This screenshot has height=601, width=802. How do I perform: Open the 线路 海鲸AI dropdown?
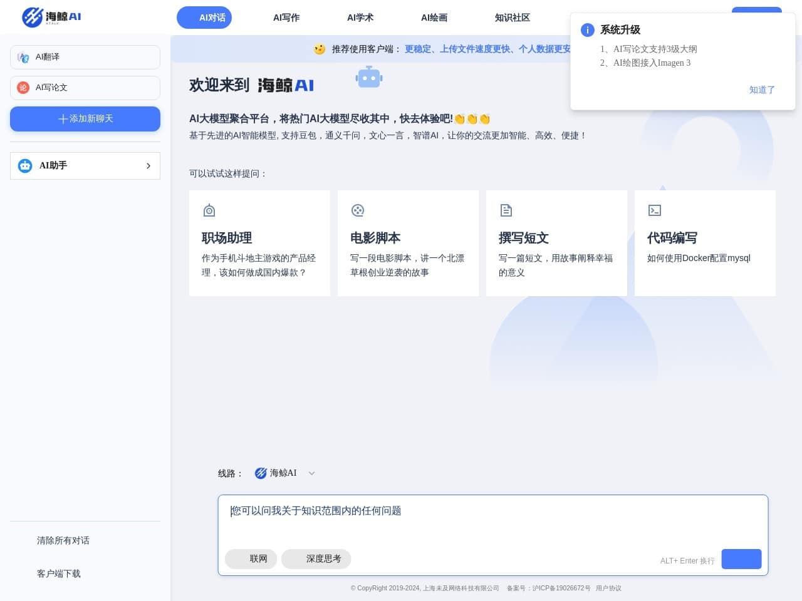(285, 473)
